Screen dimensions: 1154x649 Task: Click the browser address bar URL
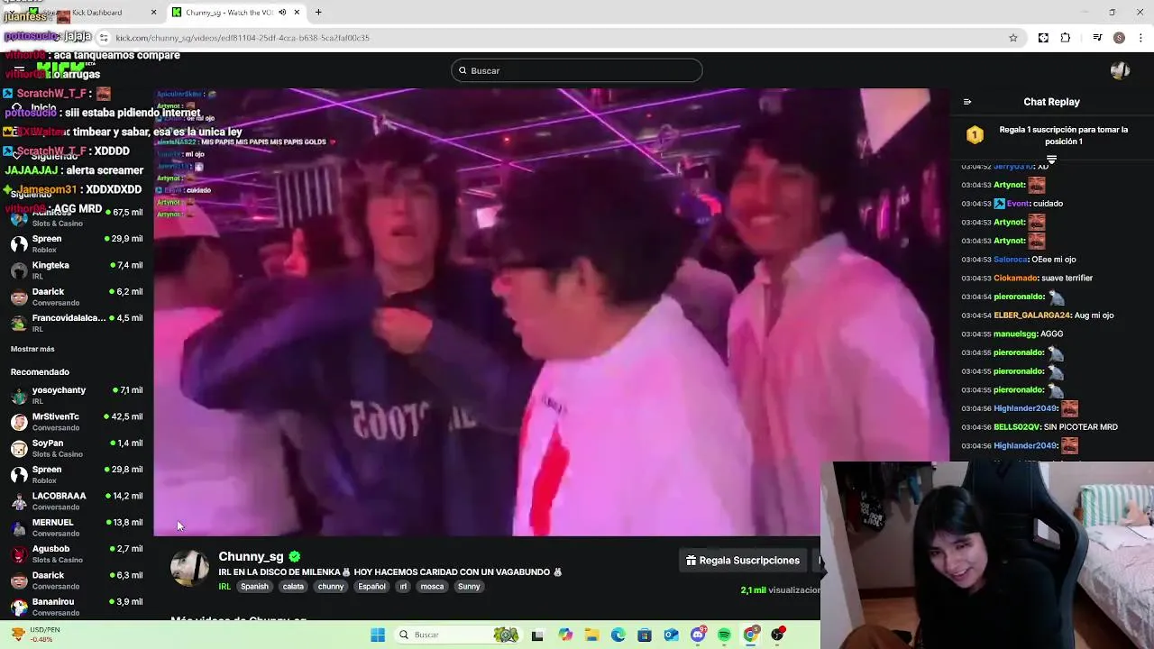click(243, 38)
